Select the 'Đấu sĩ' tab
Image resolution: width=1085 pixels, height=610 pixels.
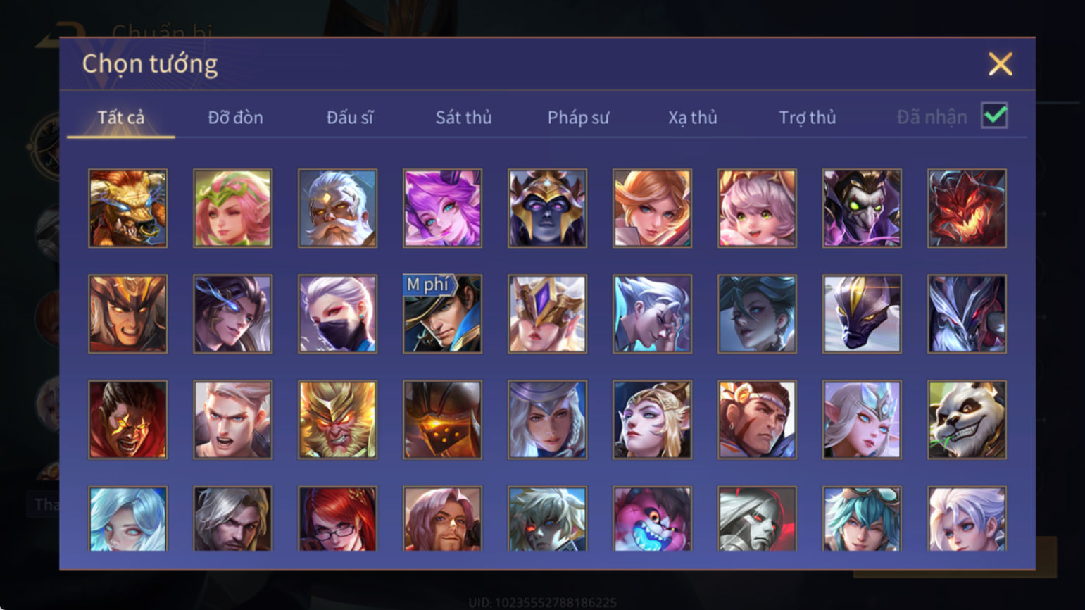pos(350,117)
